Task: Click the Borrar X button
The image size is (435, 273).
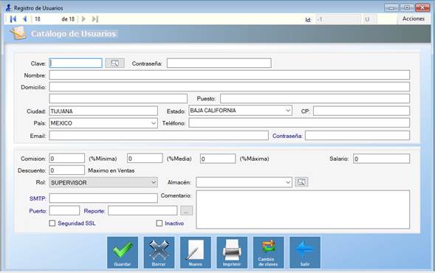Action: 159,252
